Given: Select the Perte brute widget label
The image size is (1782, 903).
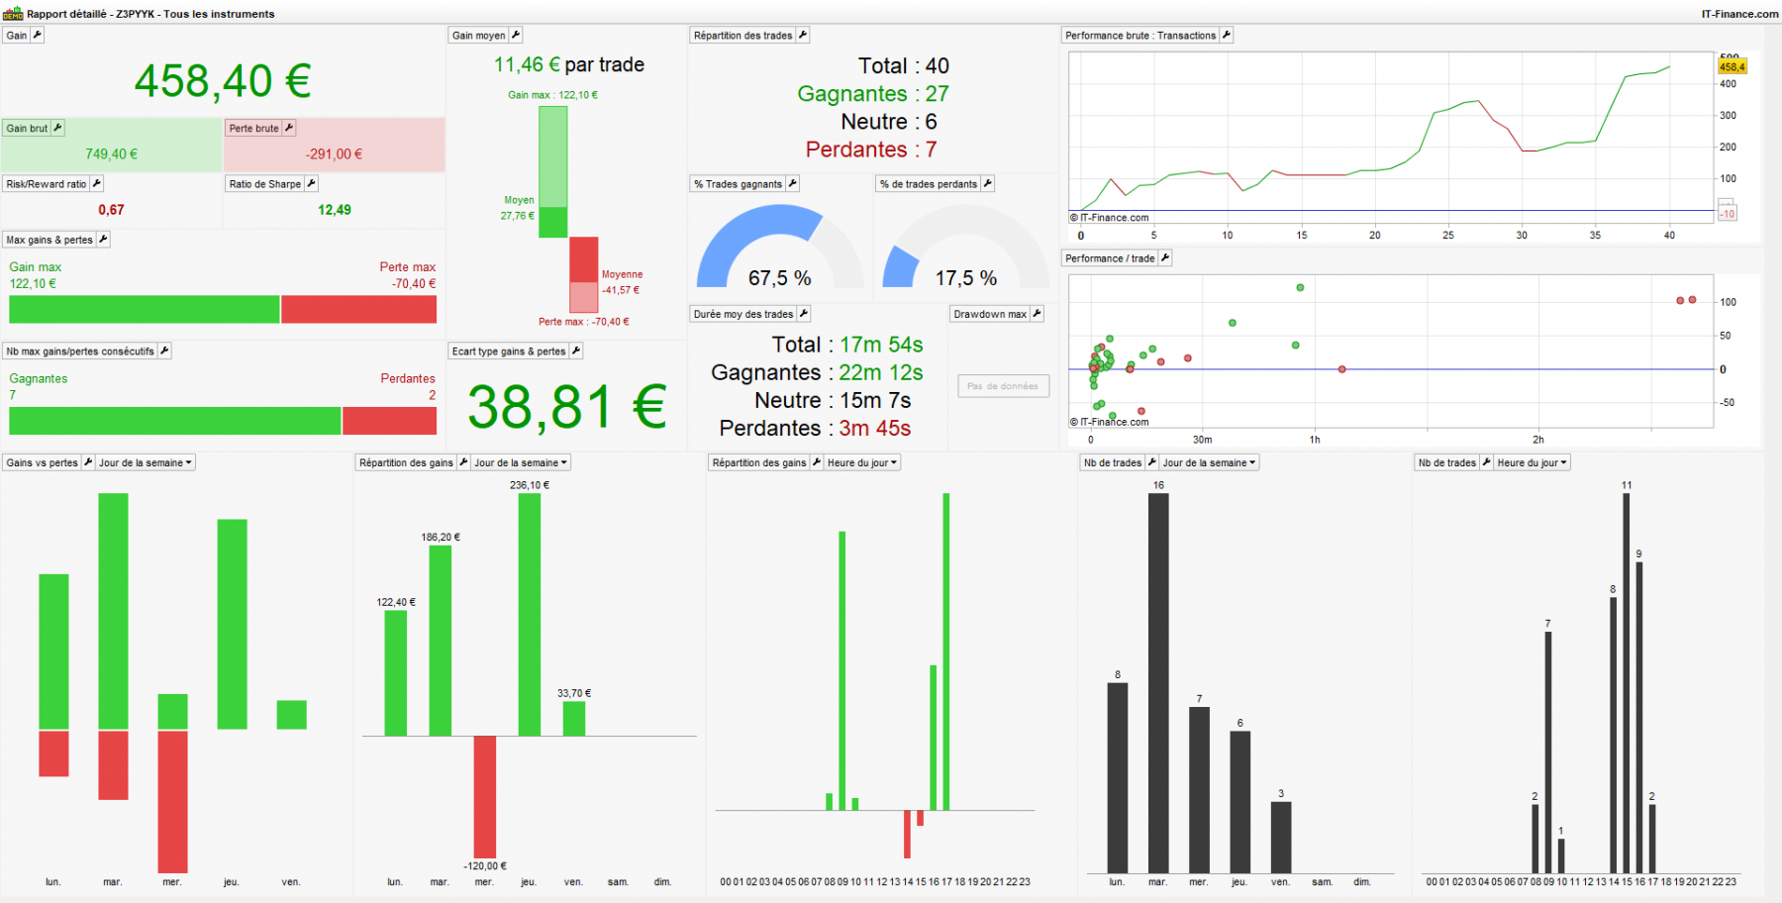Looking at the screenshot, I should tap(253, 128).
